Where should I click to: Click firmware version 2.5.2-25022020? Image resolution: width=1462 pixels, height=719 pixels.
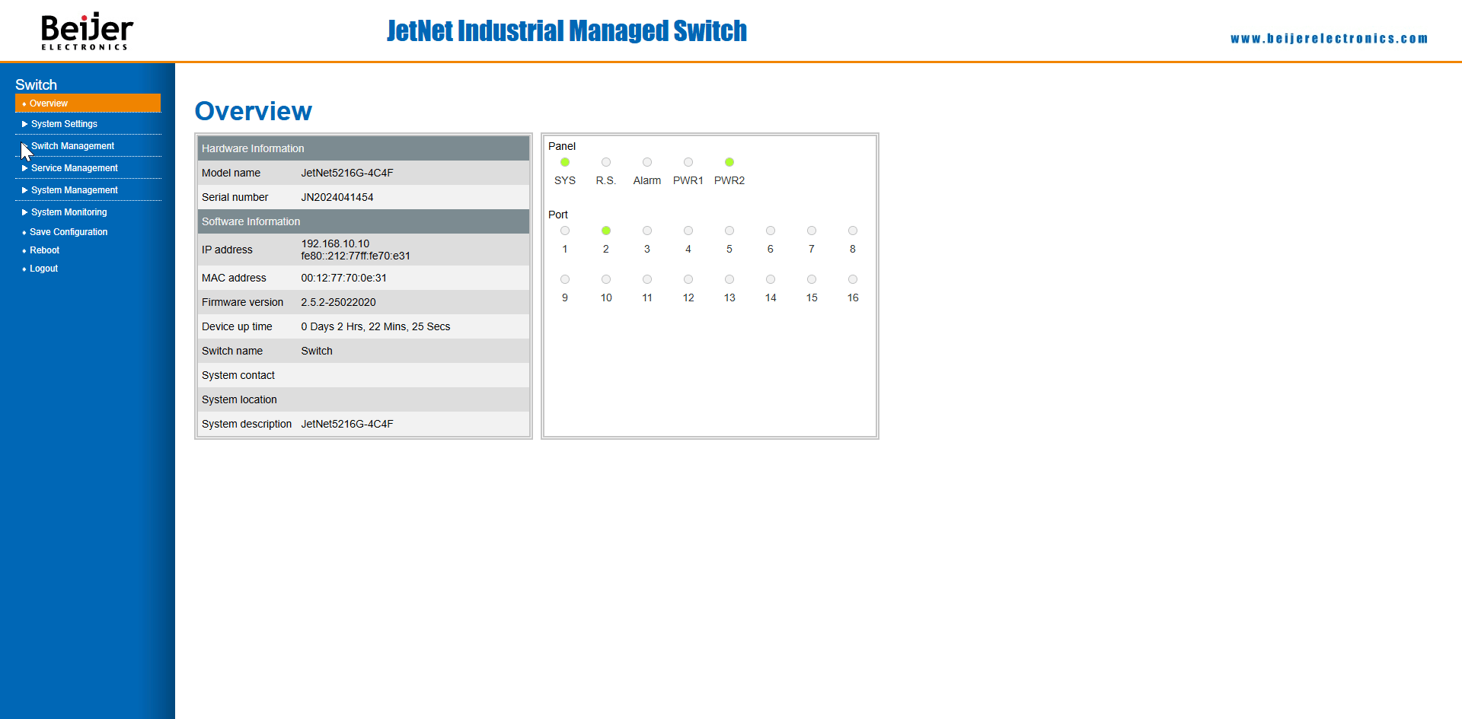point(338,302)
